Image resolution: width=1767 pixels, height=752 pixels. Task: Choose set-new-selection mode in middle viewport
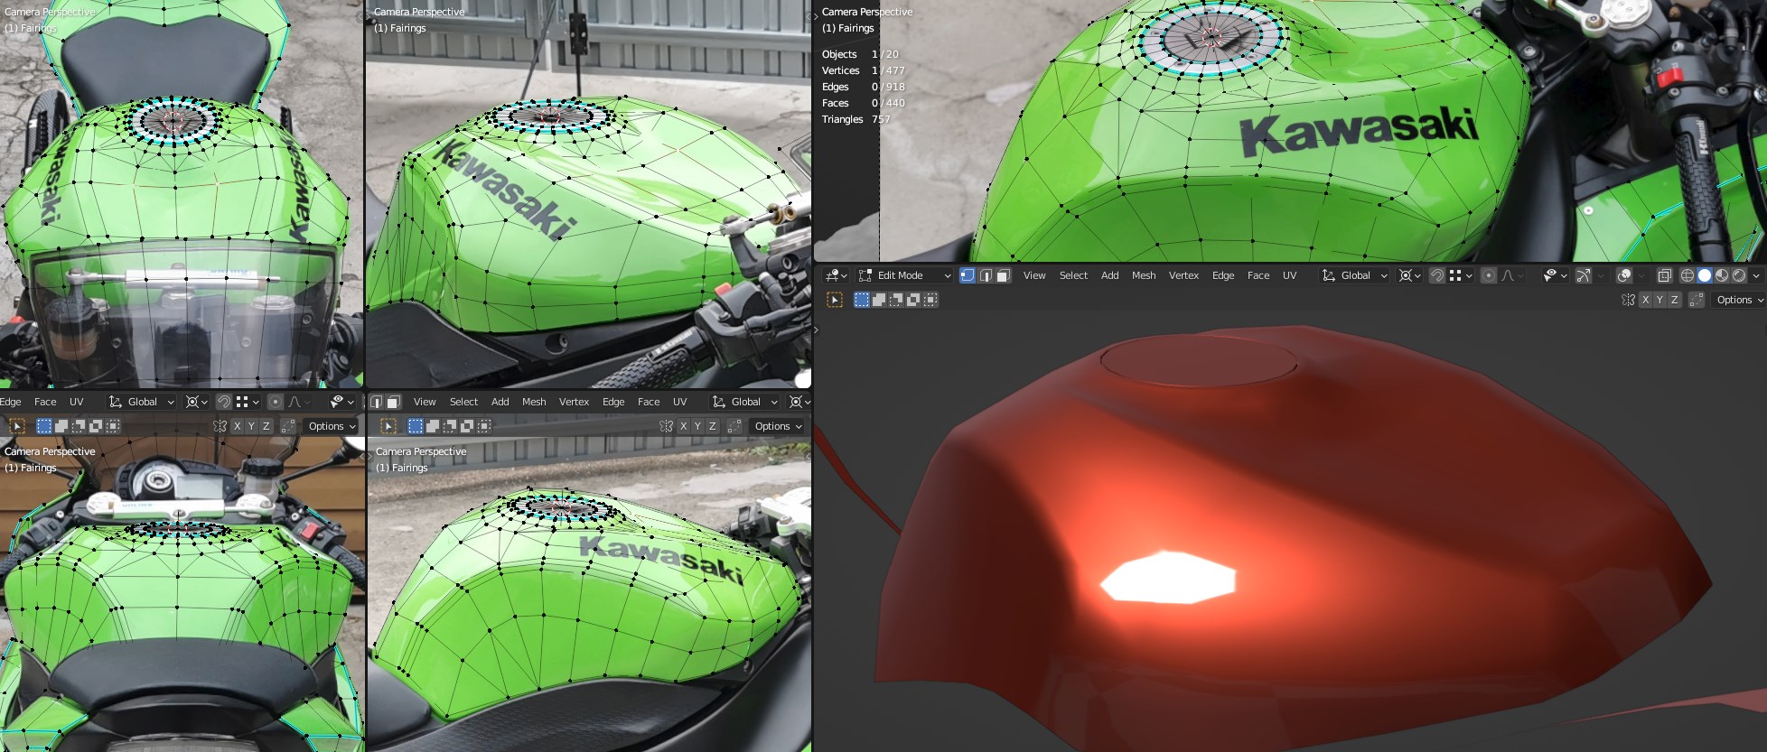click(416, 426)
